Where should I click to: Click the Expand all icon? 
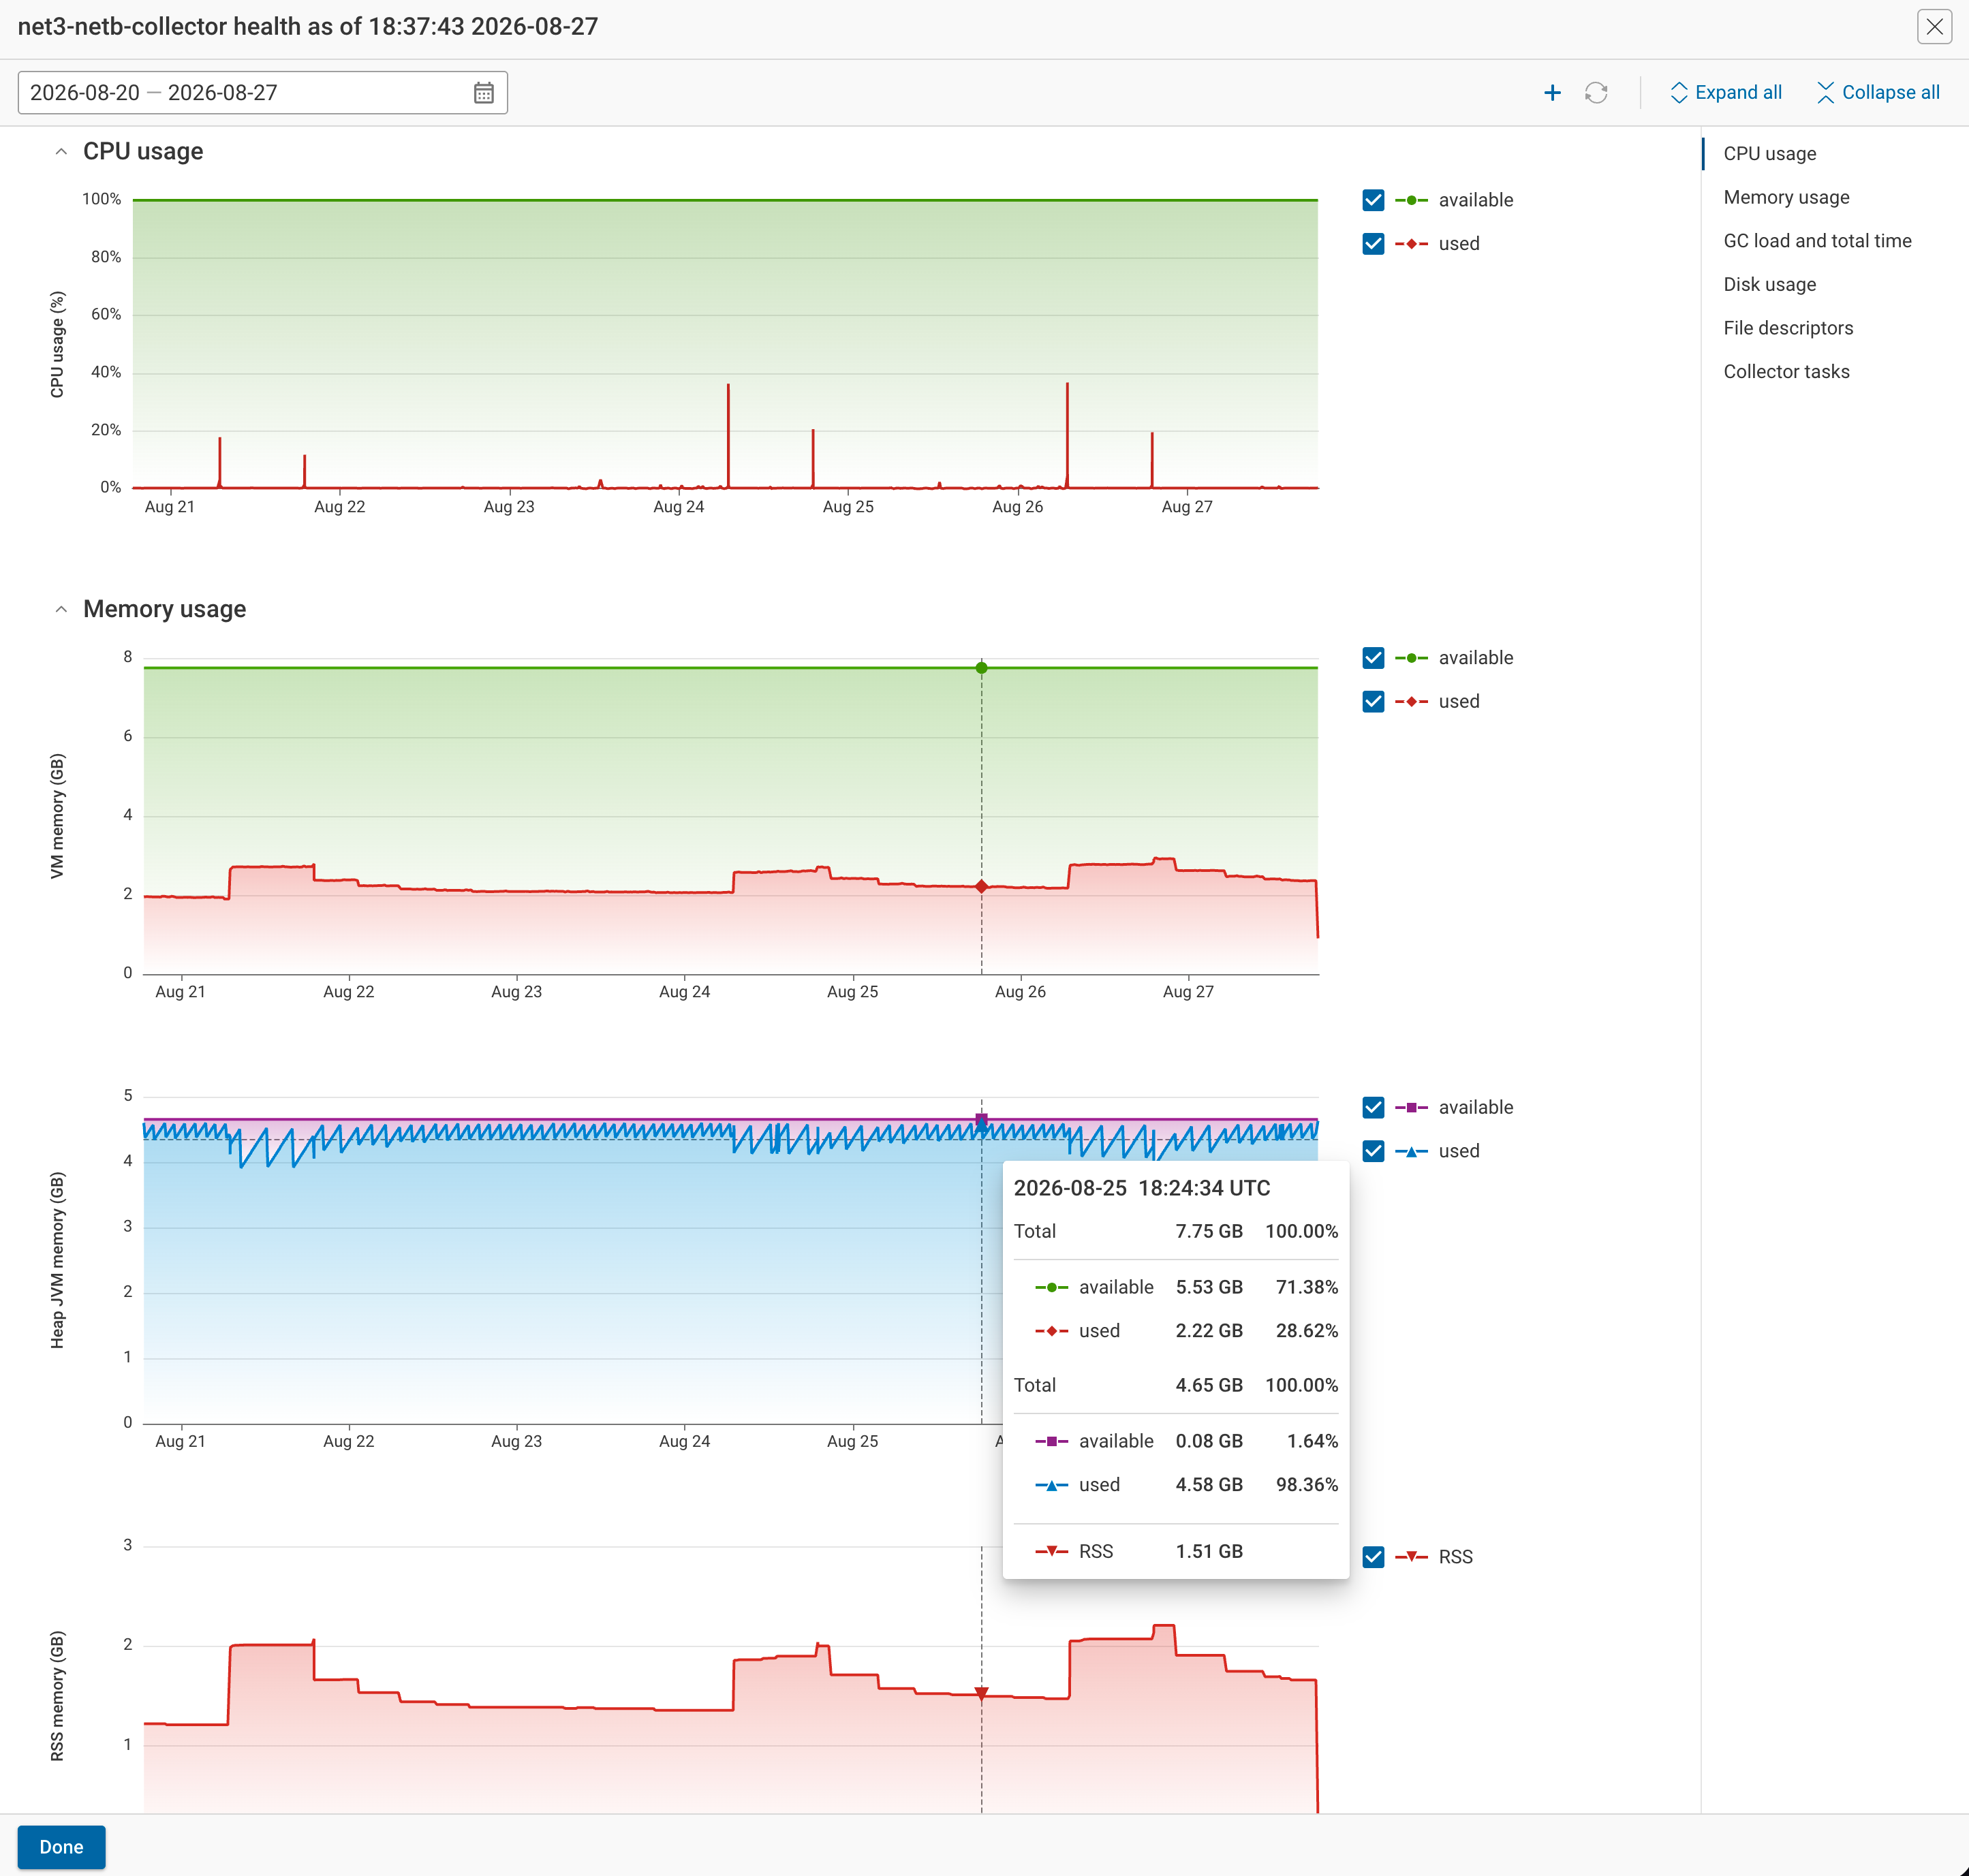[x=1679, y=93]
